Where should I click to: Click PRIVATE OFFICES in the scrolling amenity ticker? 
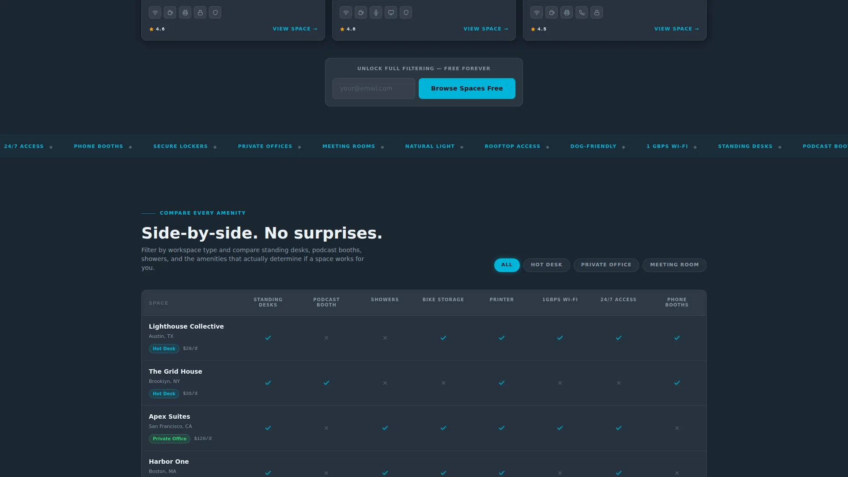tap(265, 146)
